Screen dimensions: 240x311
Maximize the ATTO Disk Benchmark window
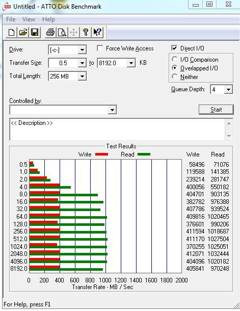(x=209, y=5)
